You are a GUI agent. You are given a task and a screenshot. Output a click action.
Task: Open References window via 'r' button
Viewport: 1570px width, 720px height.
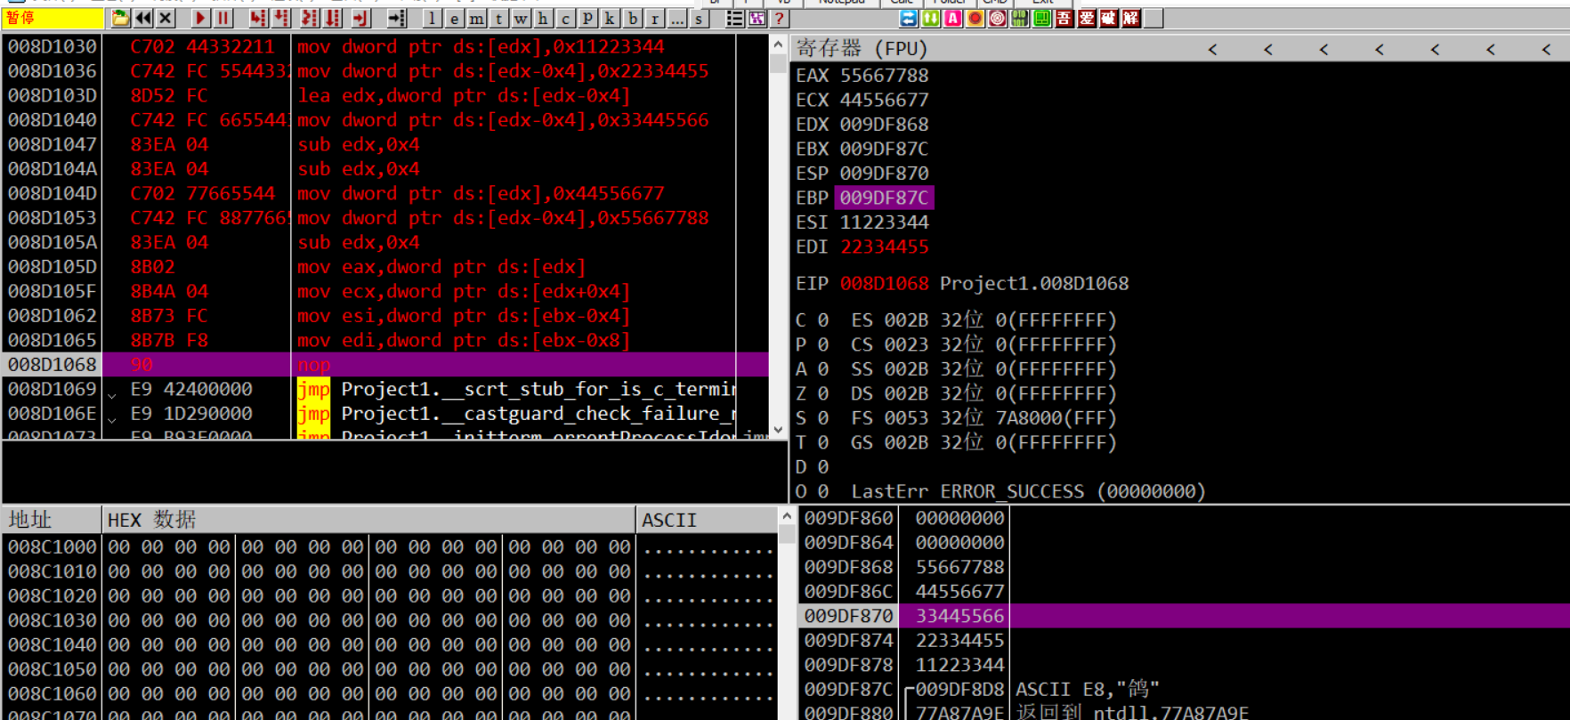[654, 18]
